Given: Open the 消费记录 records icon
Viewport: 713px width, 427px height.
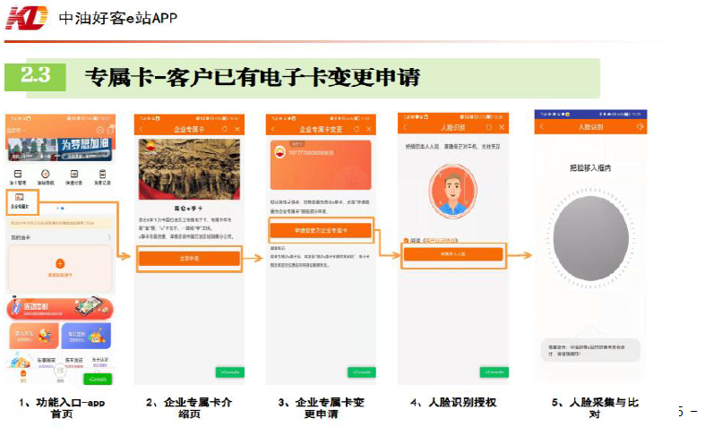Looking at the screenshot, I should pyautogui.click(x=102, y=175).
